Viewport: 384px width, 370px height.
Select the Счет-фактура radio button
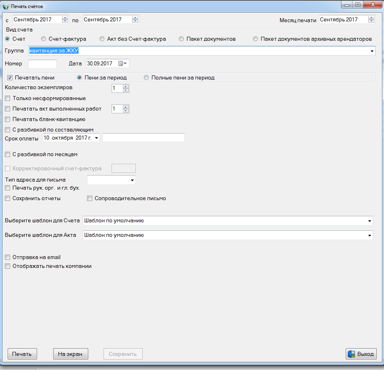click(x=44, y=39)
